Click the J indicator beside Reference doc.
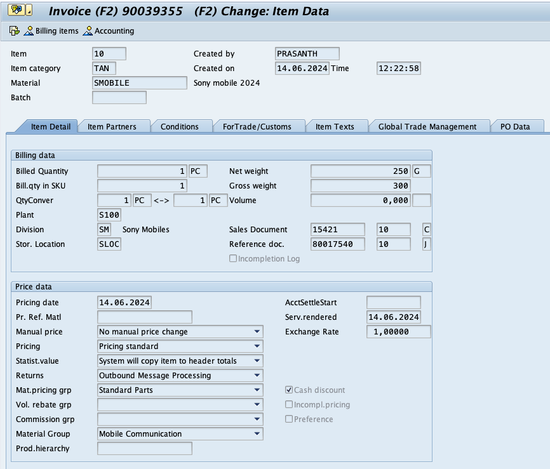This screenshot has width=550, height=469. coord(425,244)
